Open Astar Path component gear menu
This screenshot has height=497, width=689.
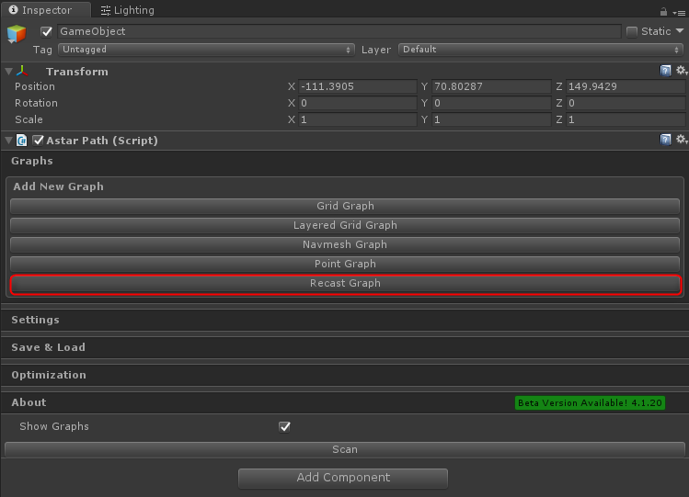pyautogui.click(x=681, y=140)
